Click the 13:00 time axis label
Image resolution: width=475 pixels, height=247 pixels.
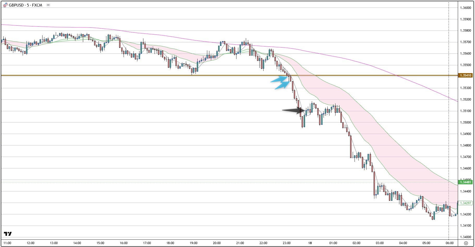pyautogui.click(x=54, y=243)
